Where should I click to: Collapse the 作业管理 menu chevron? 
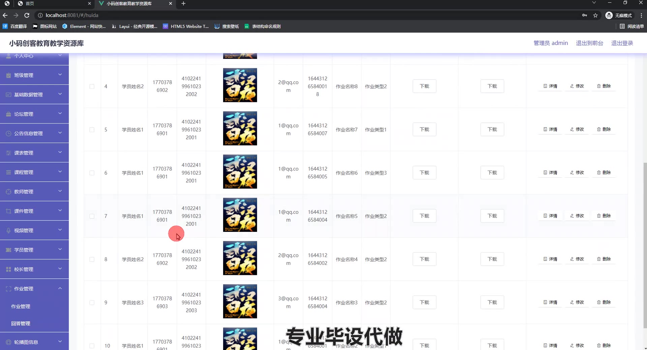point(60,288)
